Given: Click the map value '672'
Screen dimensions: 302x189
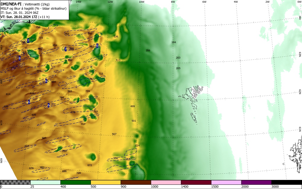Looking at the screenshot, I should pos(90,165).
